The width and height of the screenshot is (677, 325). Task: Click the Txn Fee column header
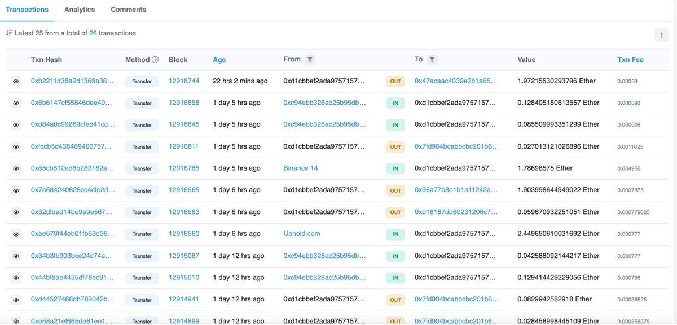pos(631,60)
